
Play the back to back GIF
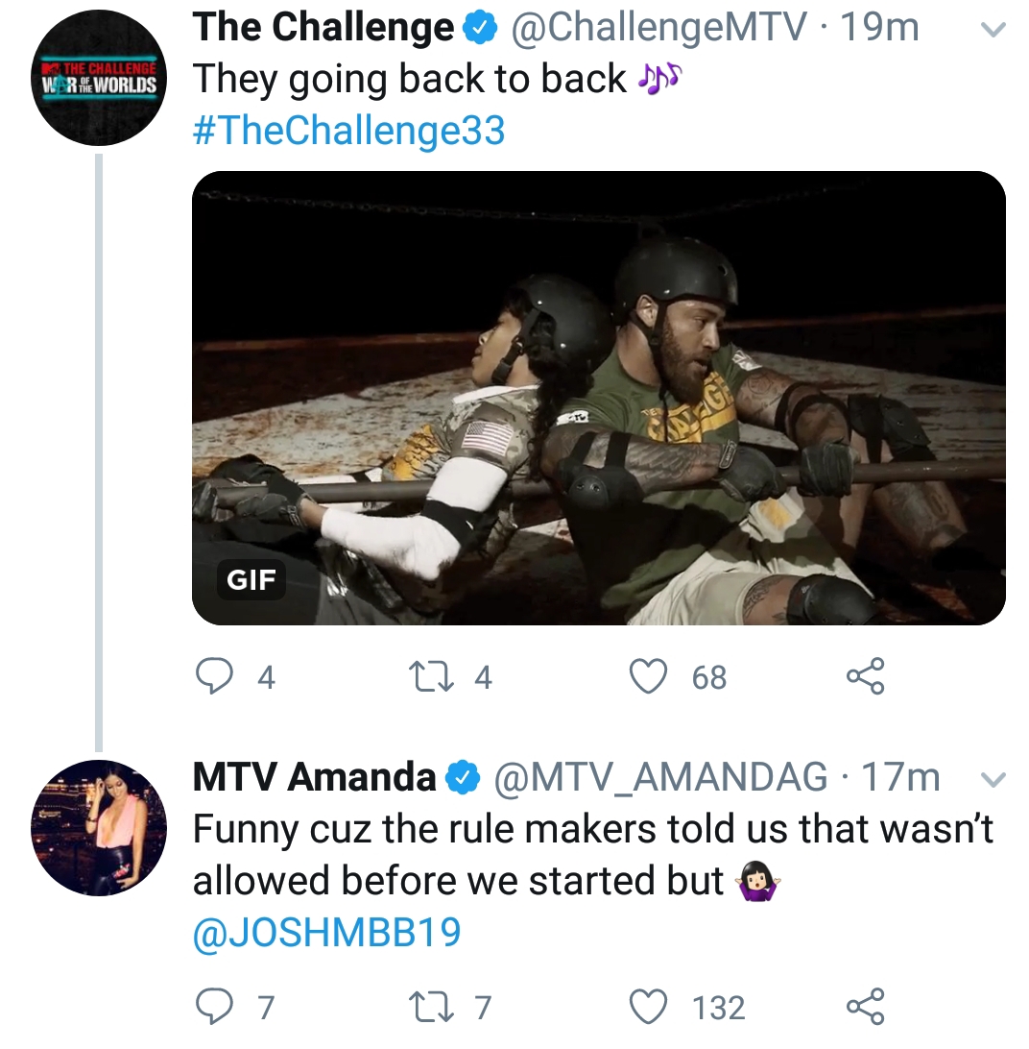598,398
